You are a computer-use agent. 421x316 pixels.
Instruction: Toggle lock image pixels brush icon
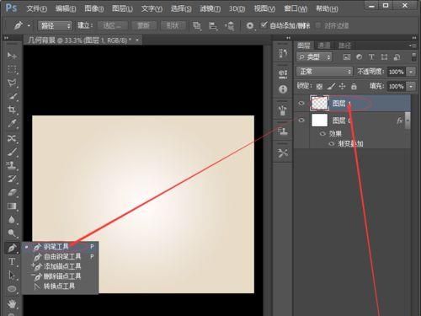[331, 86]
